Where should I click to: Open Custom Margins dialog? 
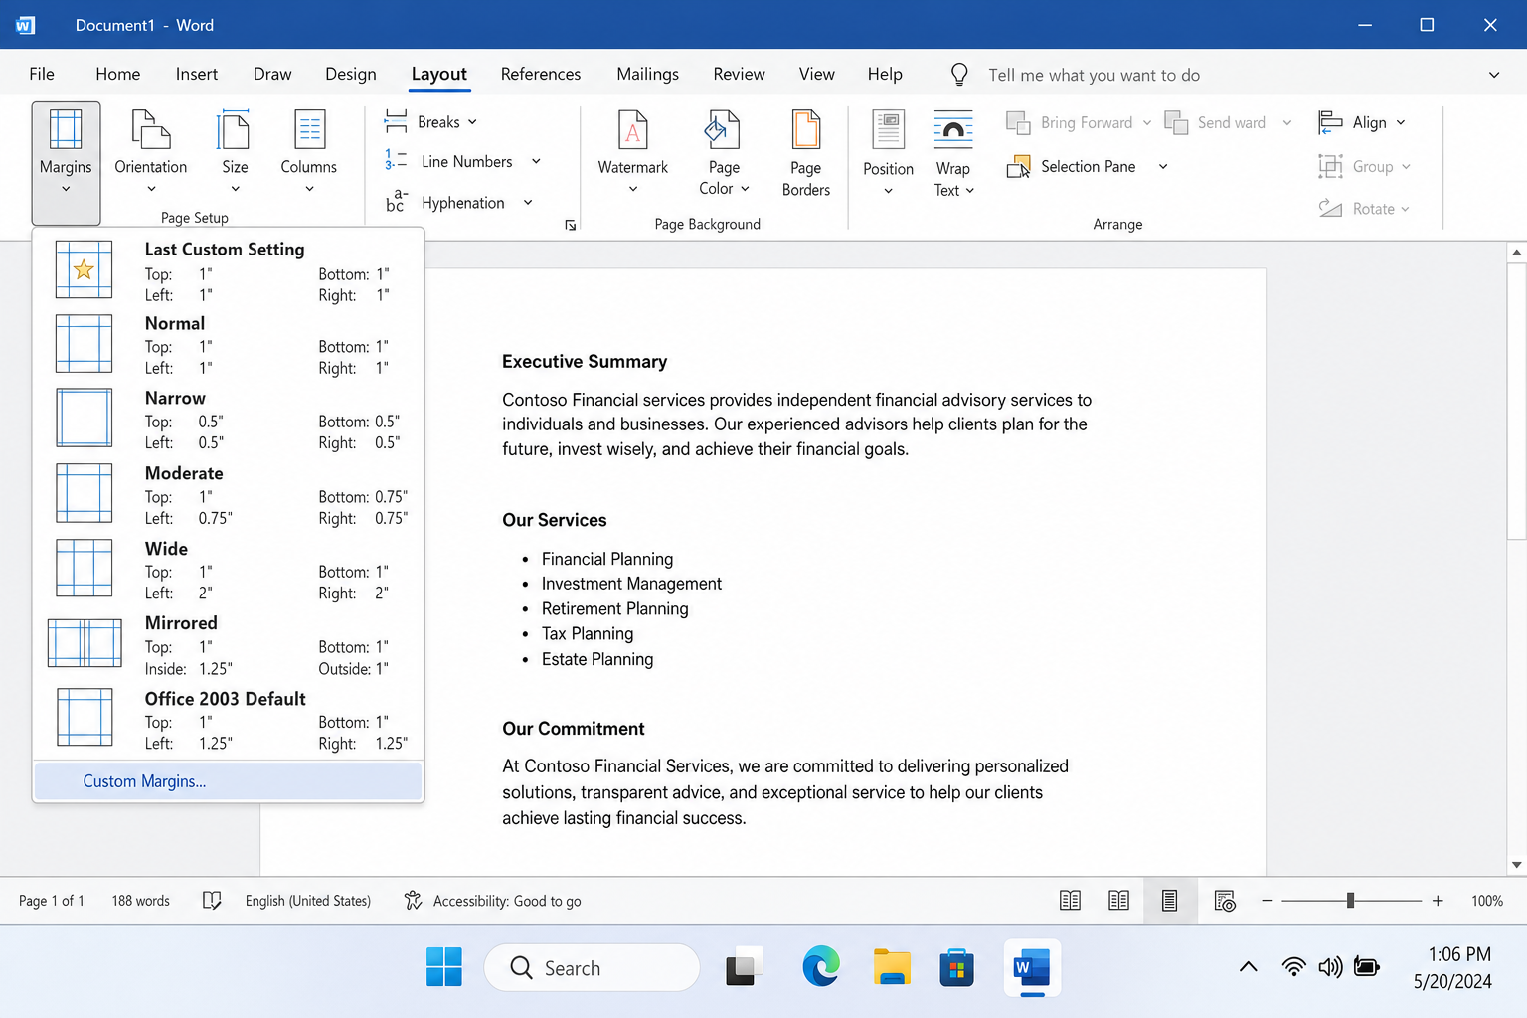click(x=229, y=781)
